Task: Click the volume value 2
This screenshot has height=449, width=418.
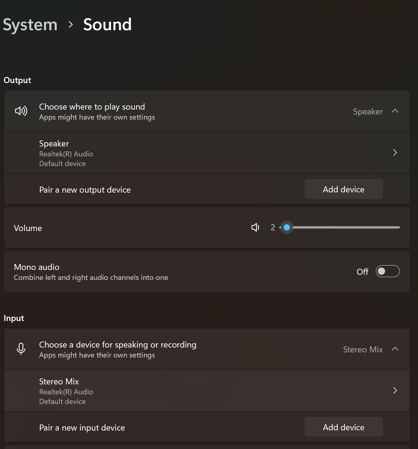Action: pyautogui.click(x=273, y=227)
